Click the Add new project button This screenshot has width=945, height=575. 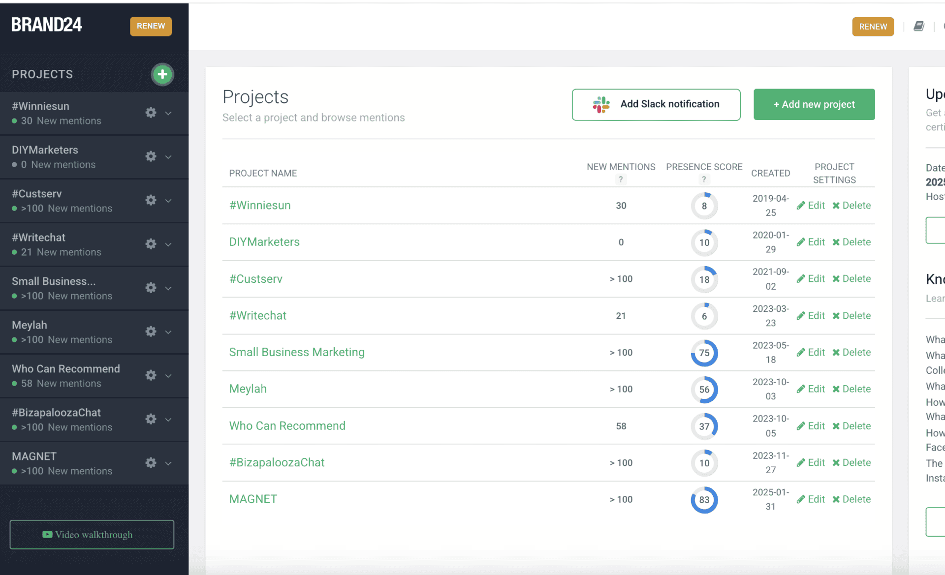click(x=814, y=104)
